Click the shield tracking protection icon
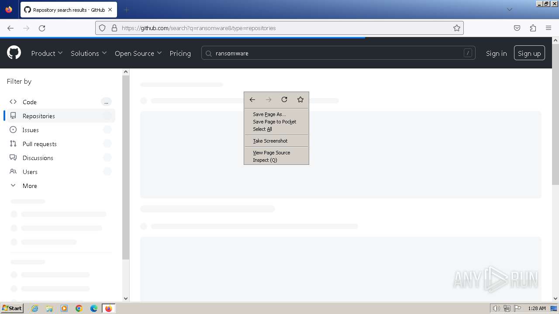The height and width of the screenshot is (314, 559). pyautogui.click(x=102, y=28)
